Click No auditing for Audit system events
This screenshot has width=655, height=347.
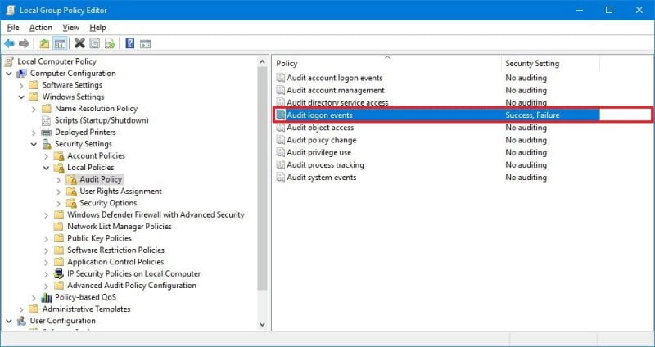(526, 178)
